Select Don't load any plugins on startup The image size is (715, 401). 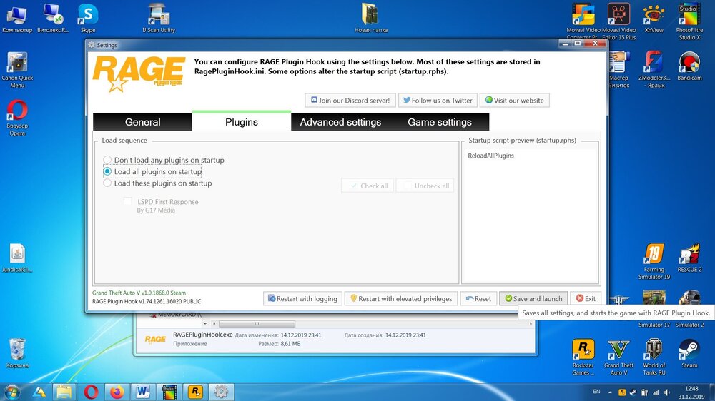[x=164, y=160]
